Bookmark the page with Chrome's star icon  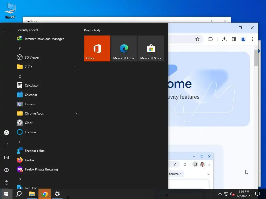197,39
